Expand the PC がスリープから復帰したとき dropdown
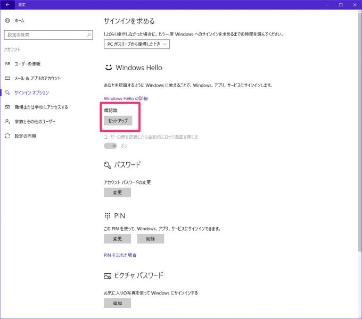 137,44
